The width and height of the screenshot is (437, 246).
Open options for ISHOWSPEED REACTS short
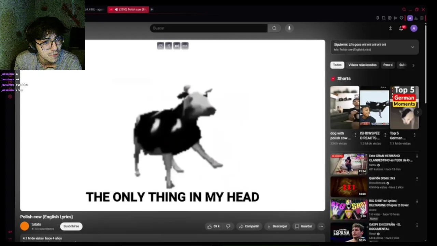pos(385,135)
